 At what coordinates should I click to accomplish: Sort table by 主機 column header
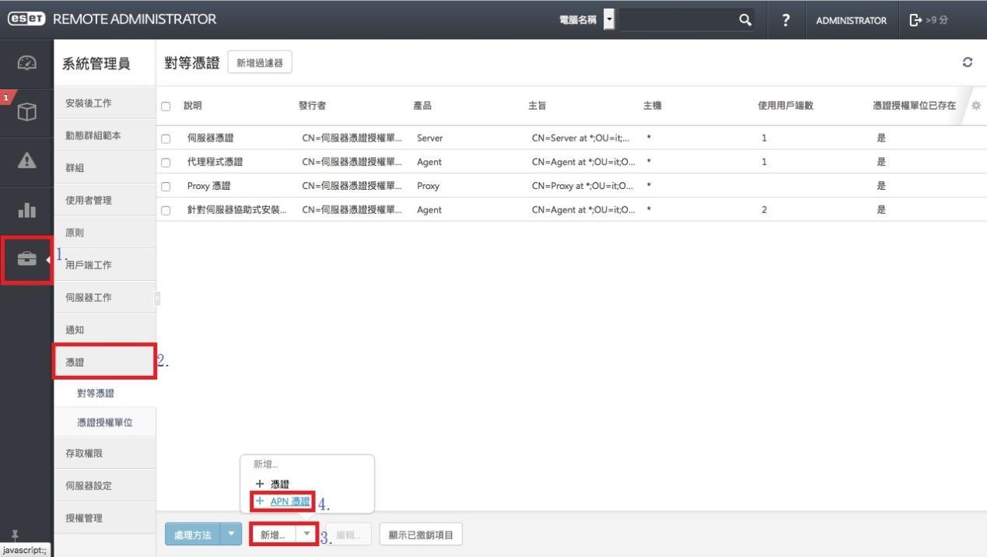click(652, 106)
